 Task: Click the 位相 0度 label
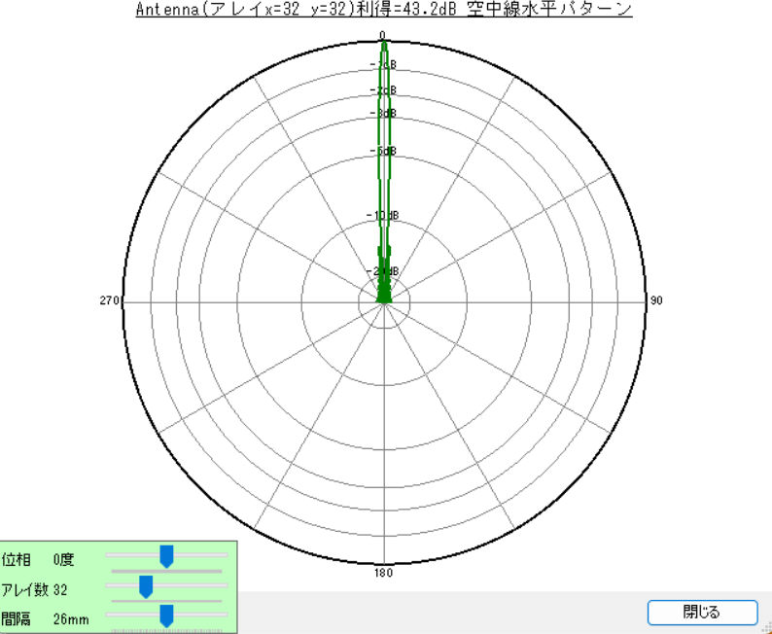coord(39,559)
